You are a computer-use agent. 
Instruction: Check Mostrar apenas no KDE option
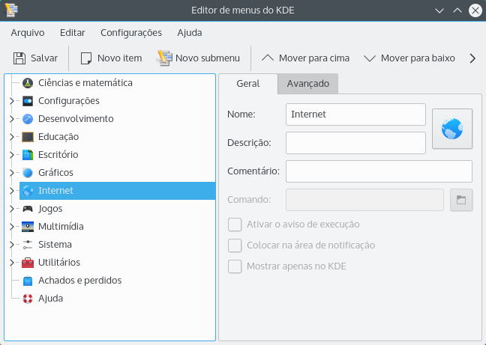[x=235, y=266]
